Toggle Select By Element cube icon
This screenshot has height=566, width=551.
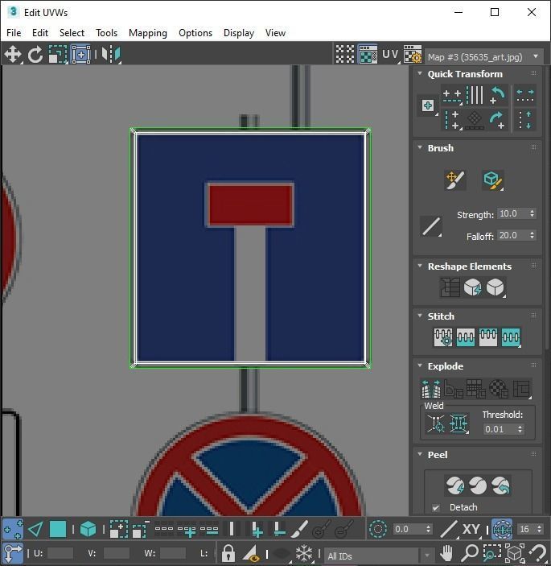[x=88, y=529]
